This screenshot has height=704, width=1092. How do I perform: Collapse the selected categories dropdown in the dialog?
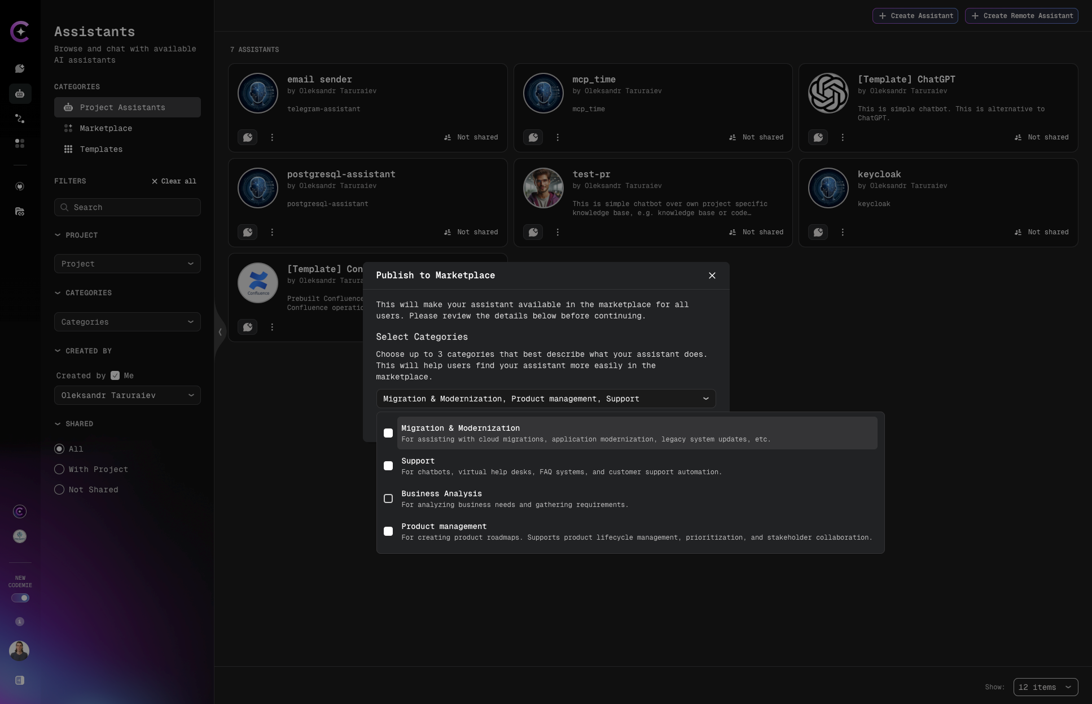(x=705, y=399)
